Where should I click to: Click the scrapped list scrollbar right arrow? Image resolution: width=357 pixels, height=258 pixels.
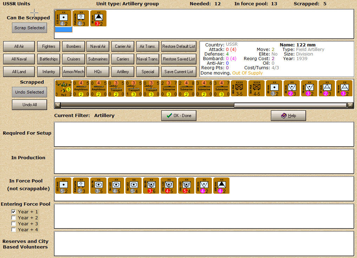coord(350,105)
